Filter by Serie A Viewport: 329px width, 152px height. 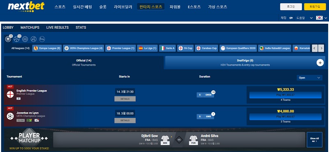pos(167,48)
